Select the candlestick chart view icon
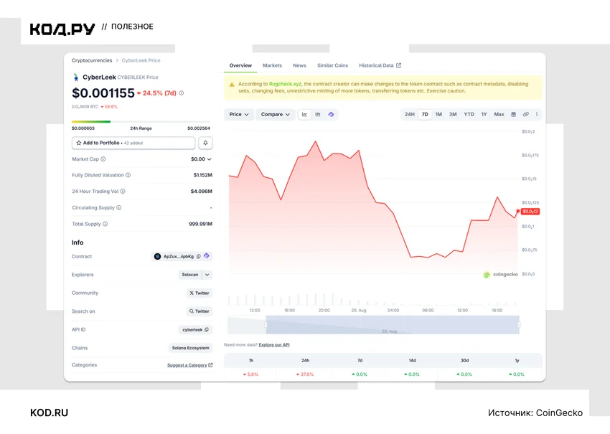Screen dimensions: 610x434 click(x=318, y=114)
